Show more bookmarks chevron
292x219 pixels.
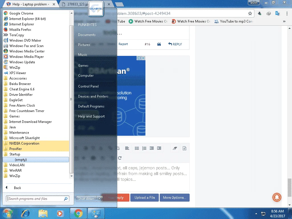[284, 21]
